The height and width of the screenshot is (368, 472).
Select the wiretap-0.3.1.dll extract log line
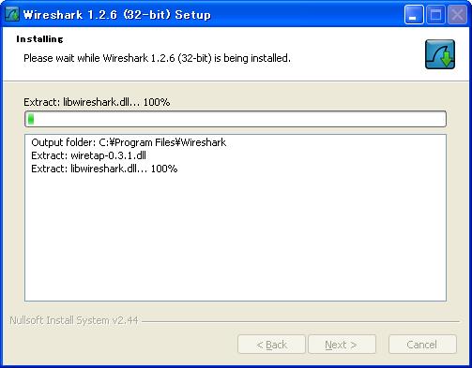(88, 155)
